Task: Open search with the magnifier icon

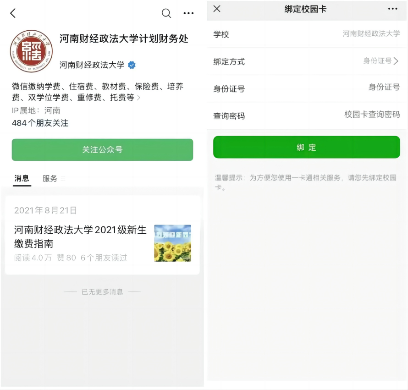Action: point(166,13)
